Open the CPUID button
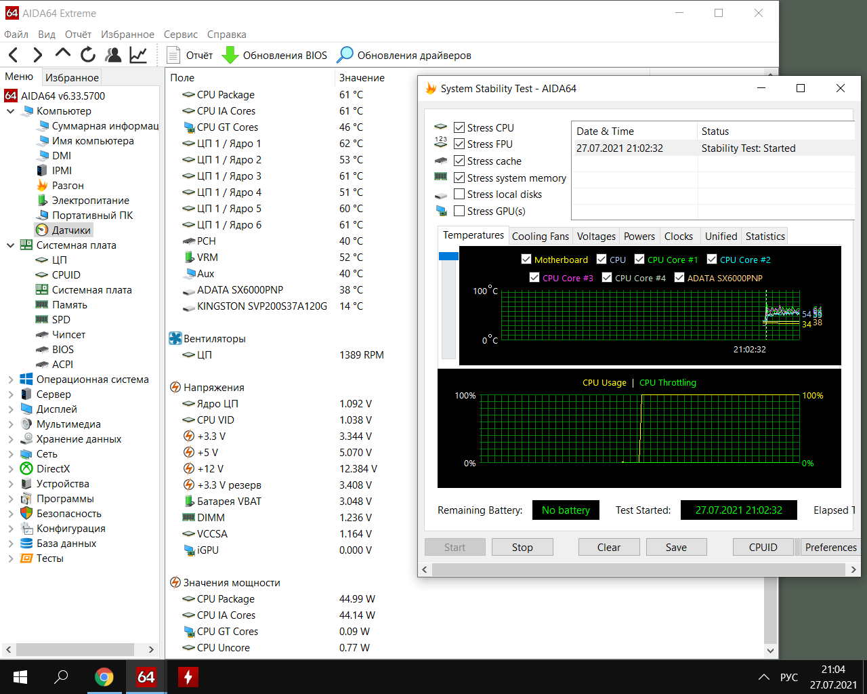 pyautogui.click(x=763, y=548)
